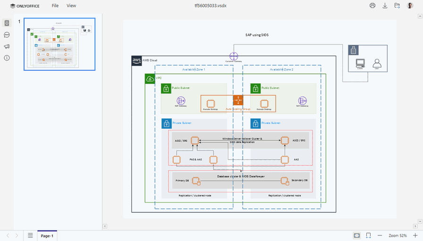Go to next sheet arrow
Viewport: 423px width, 241px height.
(17, 236)
